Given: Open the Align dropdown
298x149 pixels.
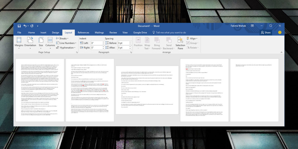Looking at the screenshot, I should click(x=194, y=38).
